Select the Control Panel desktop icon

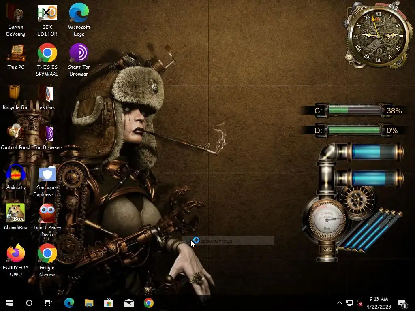[x=16, y=137]
